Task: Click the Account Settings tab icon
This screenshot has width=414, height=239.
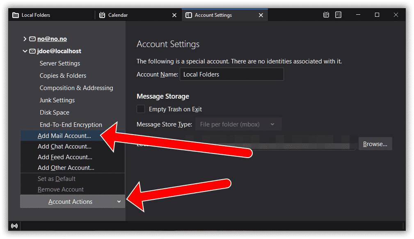Action: [x=188, y=15]
